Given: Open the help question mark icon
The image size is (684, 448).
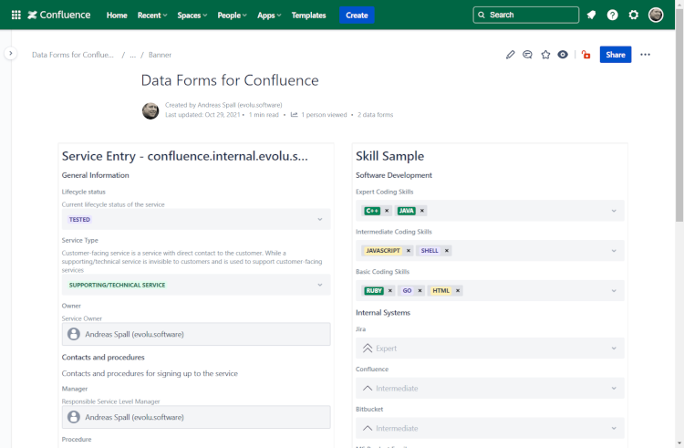Looking at the screenshot, I should click(x=613, y=15).
